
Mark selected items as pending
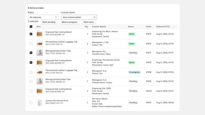pos(49,22)
